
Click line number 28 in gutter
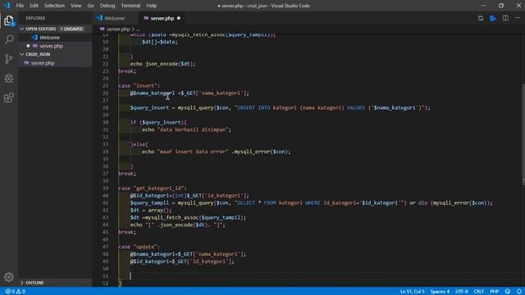(105, 107)
